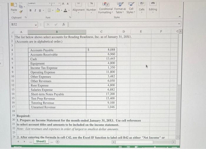Open Font dialog launcher
206x149 pixels.
pos(70,17)
